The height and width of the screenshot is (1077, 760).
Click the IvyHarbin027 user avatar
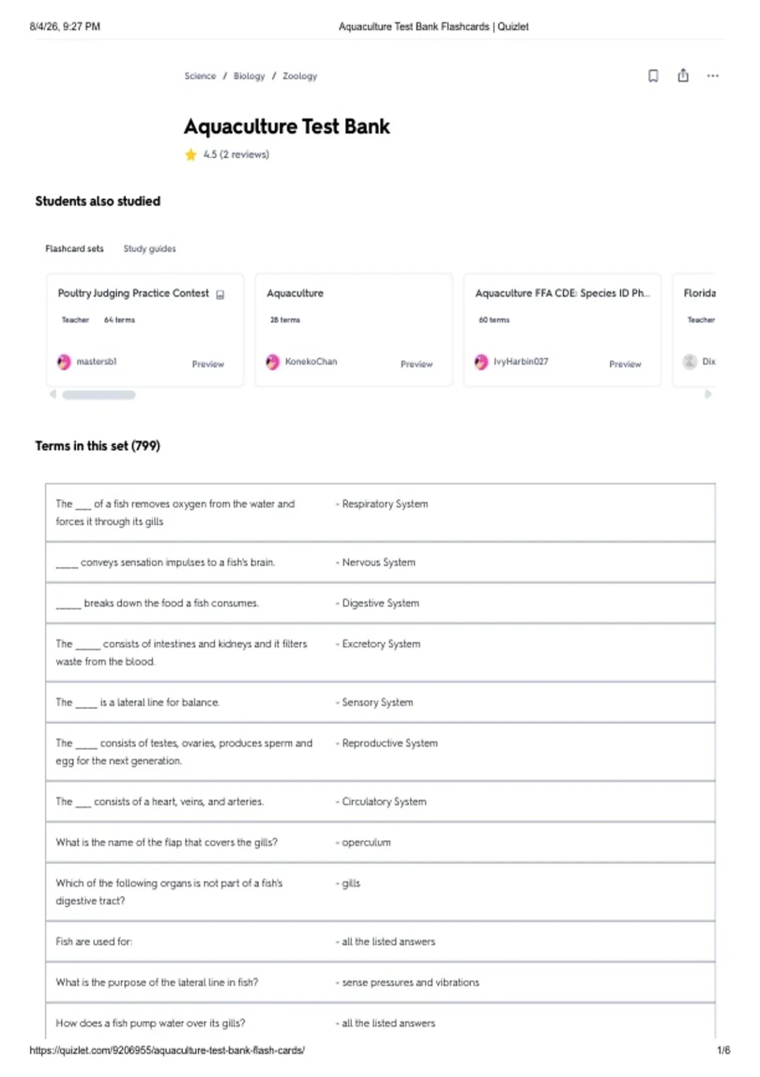[x=481, y=362]
